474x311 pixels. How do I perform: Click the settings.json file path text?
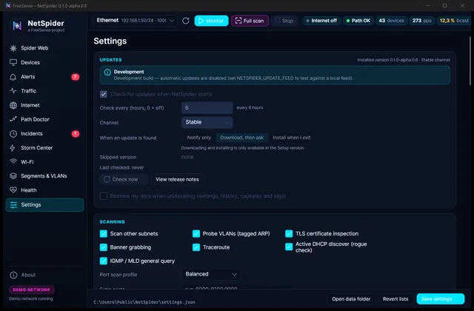[144, 302]
